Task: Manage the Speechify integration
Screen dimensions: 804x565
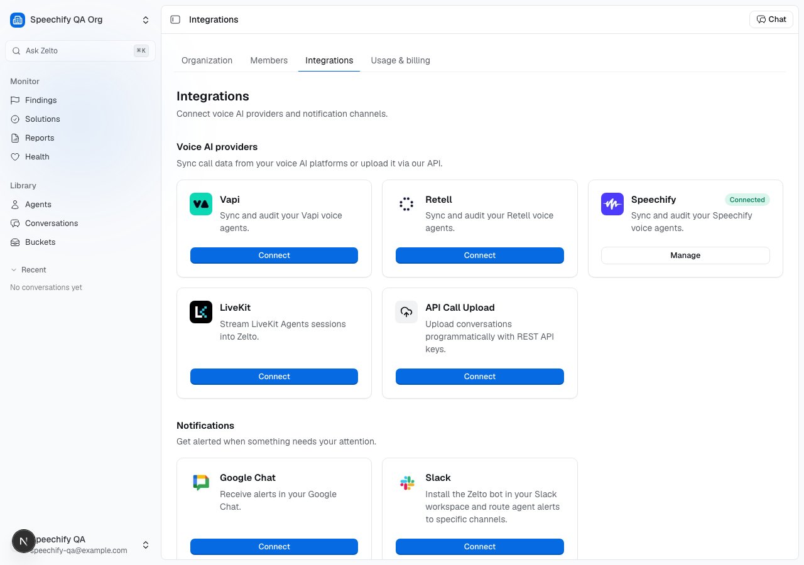Action: 685,256
